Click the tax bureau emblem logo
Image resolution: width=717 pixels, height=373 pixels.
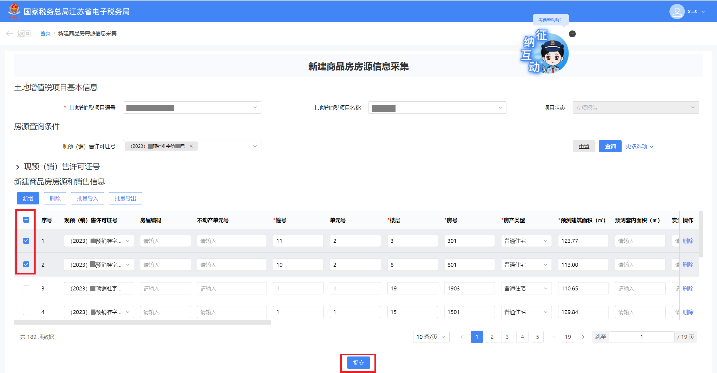[14, 11]
